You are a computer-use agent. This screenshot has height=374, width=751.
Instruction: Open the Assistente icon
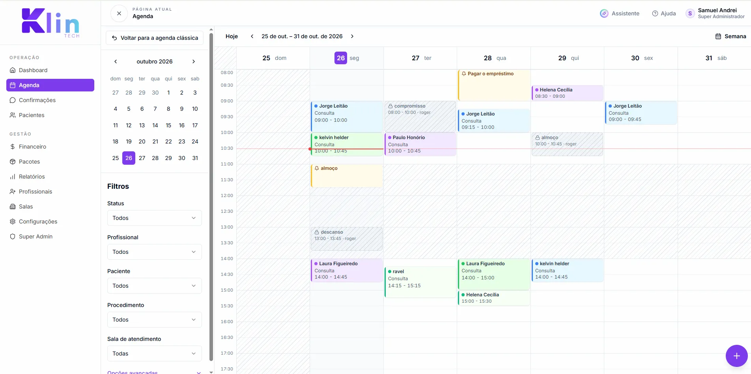[604, 13]
